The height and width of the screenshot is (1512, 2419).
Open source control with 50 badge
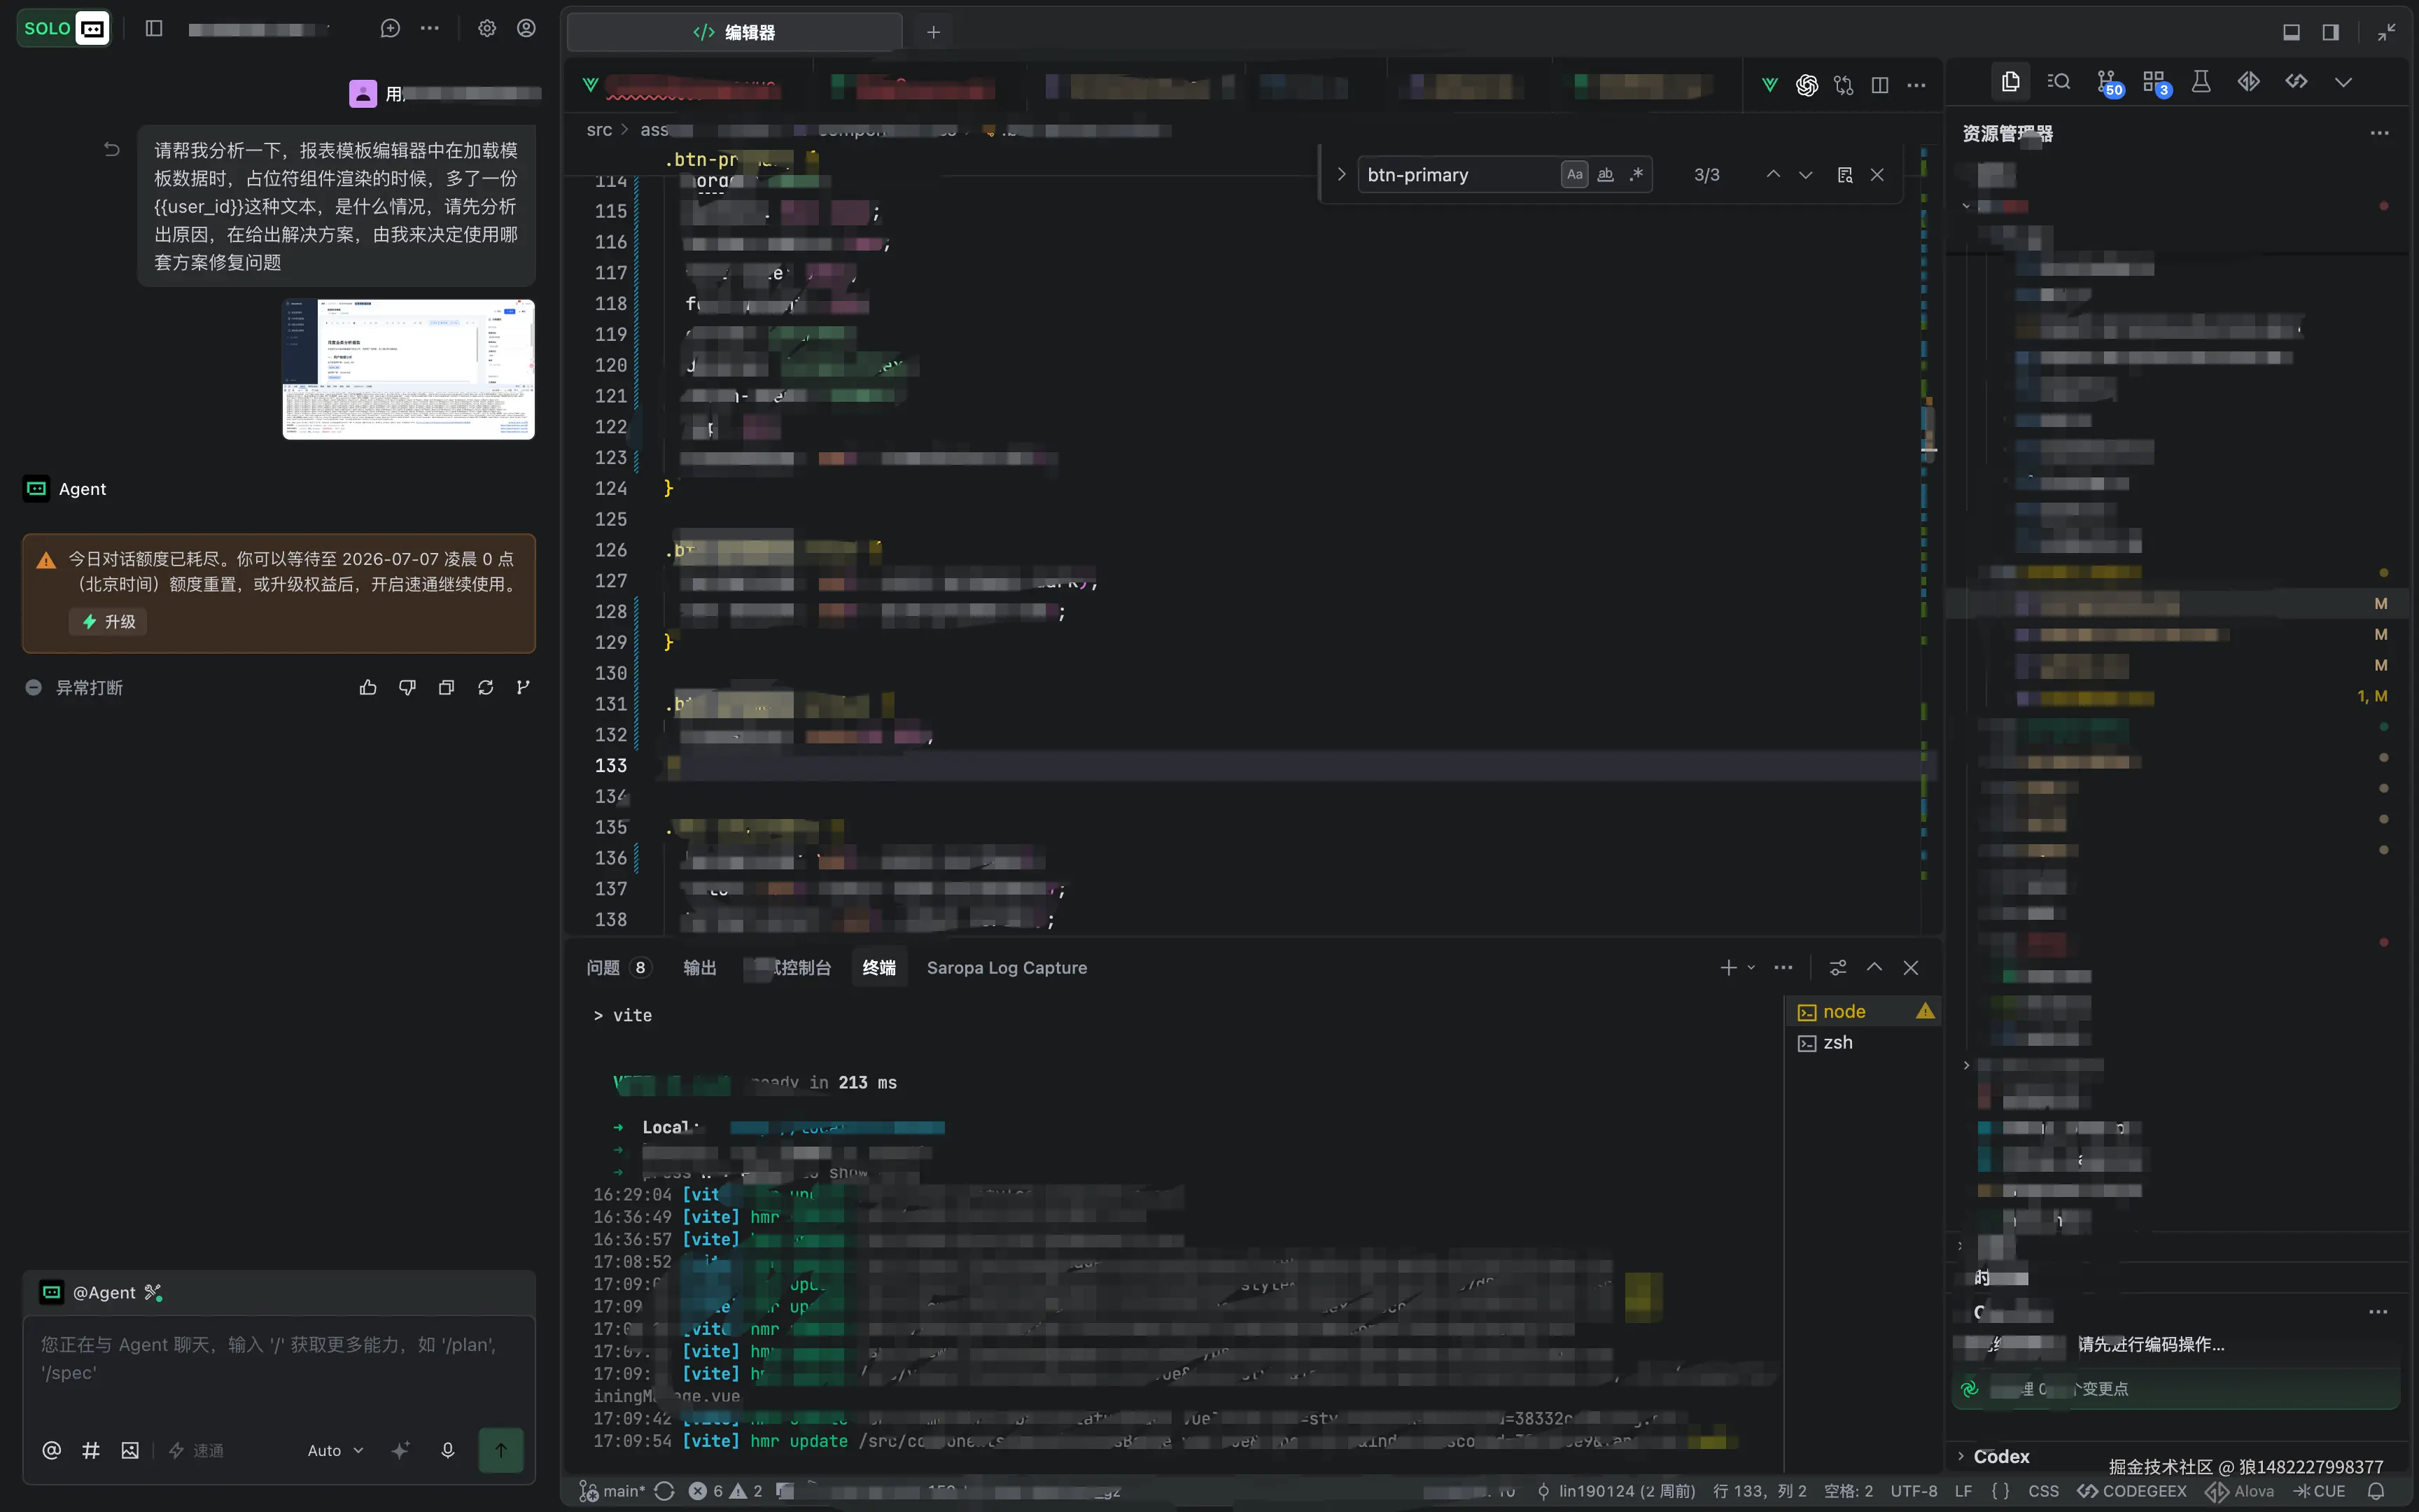2108,82
